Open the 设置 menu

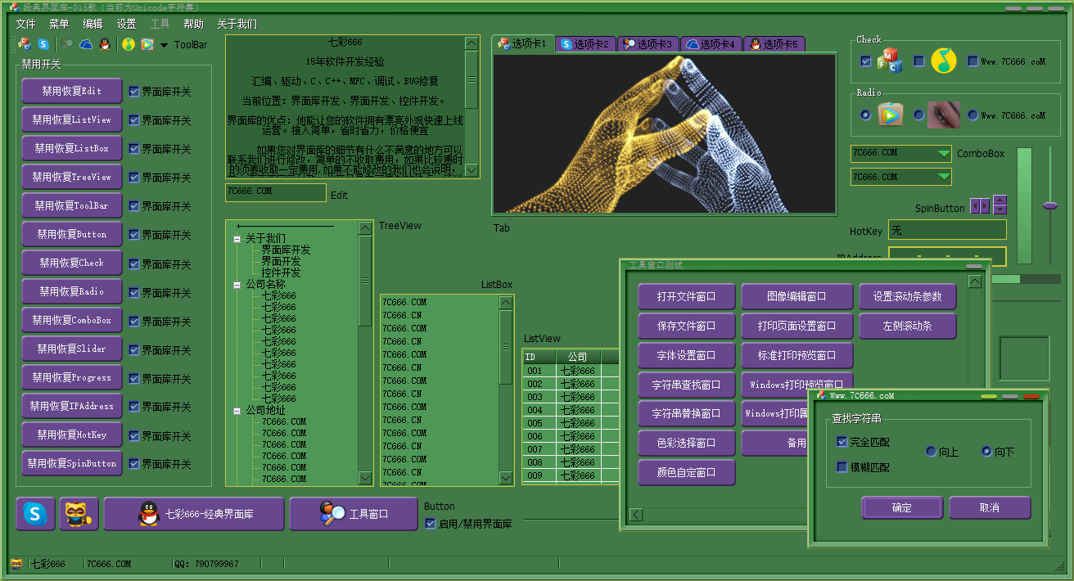coord(126,24)
